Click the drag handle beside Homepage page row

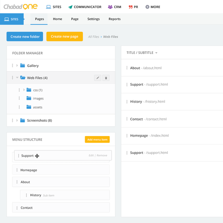coord(127,136)
